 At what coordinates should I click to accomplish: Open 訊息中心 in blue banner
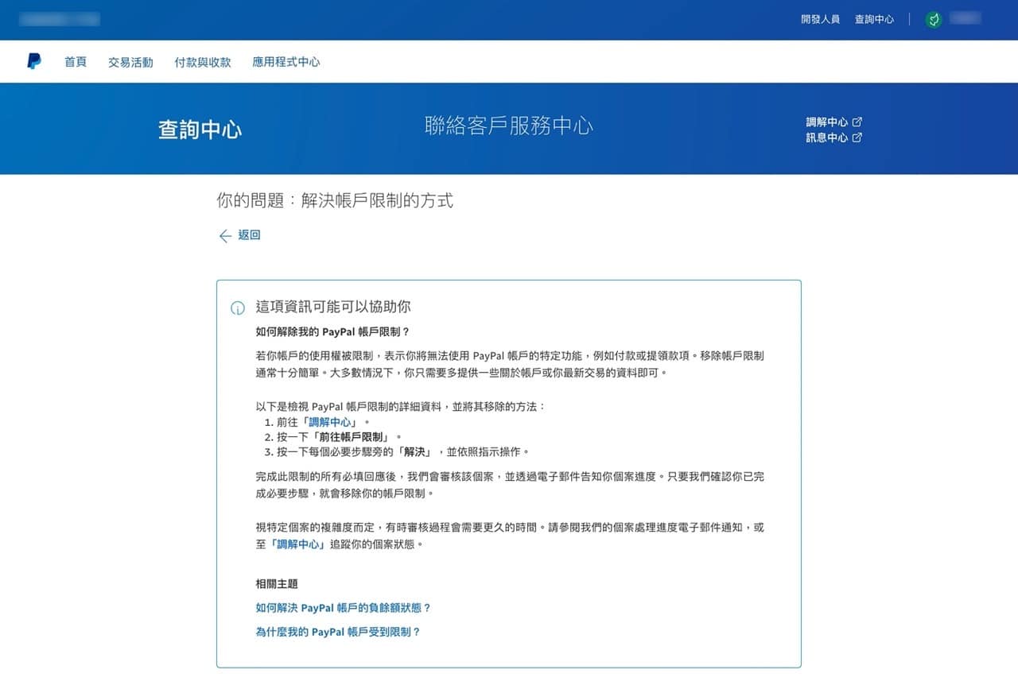tap(827, 137)
